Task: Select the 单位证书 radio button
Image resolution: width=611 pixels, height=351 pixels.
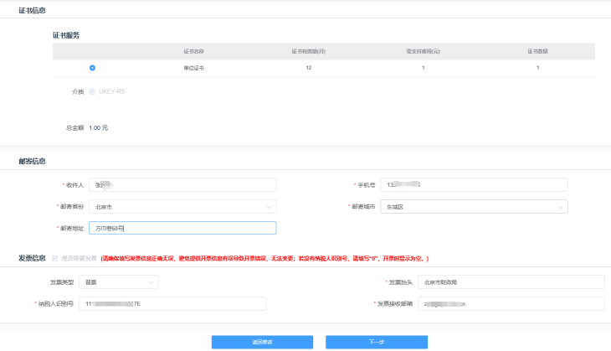Action: point(92,68)
